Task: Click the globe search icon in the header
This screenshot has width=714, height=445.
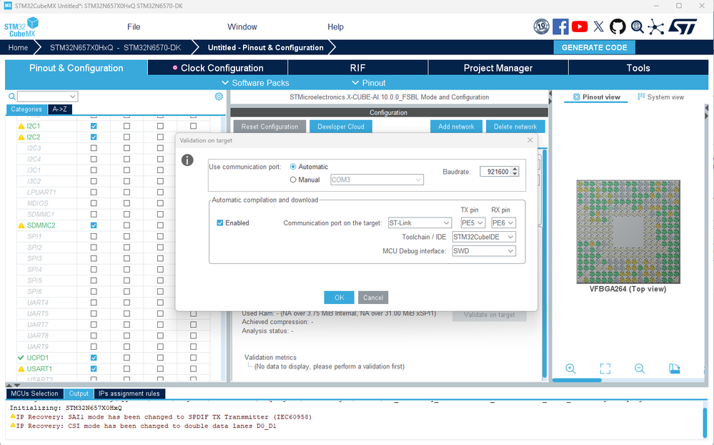Action: pos(637,27)
